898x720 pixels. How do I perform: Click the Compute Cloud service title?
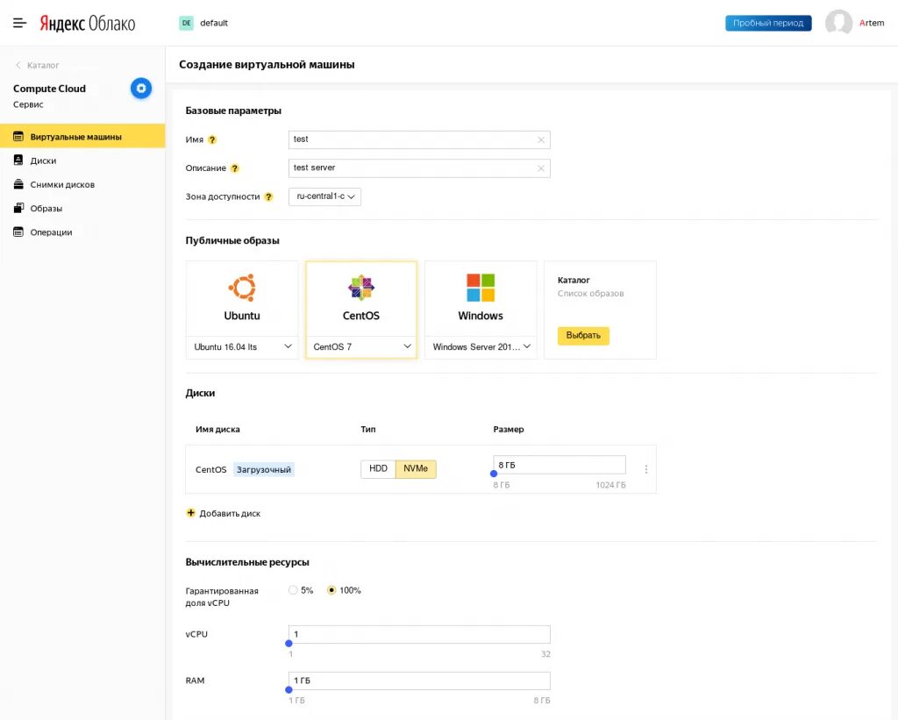point(49,89)
